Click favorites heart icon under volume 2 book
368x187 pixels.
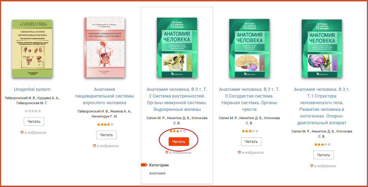[167, 153]
